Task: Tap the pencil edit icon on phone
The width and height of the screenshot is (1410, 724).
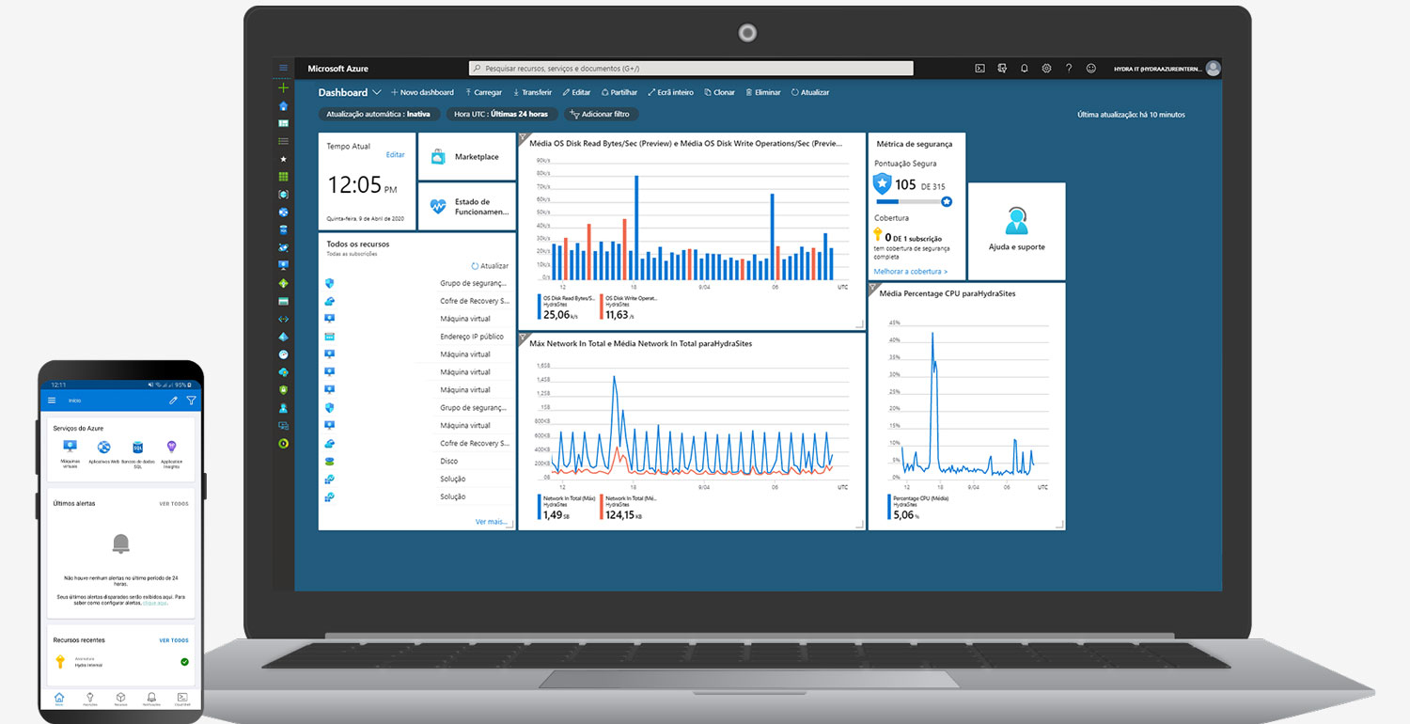Action: (173, 401)
